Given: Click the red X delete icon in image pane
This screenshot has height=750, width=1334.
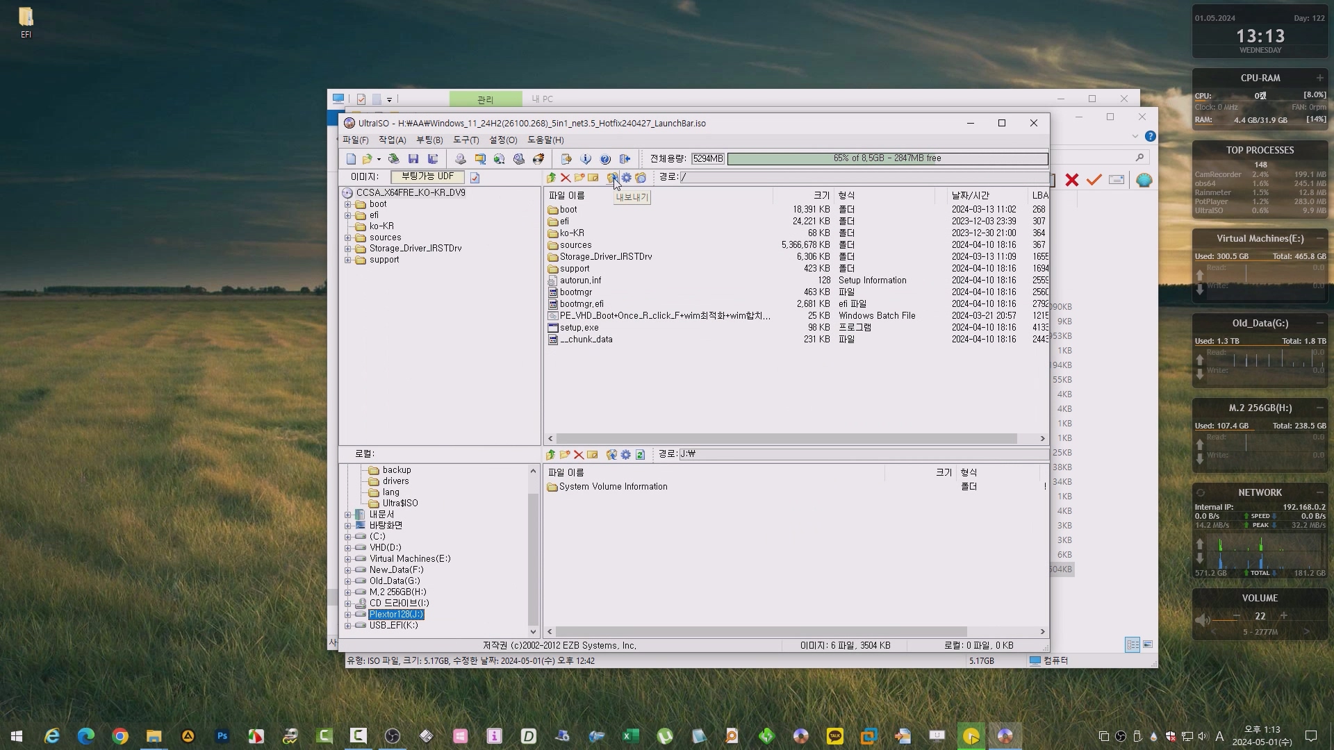Looking at the screenshot, I should click(566, 178).
